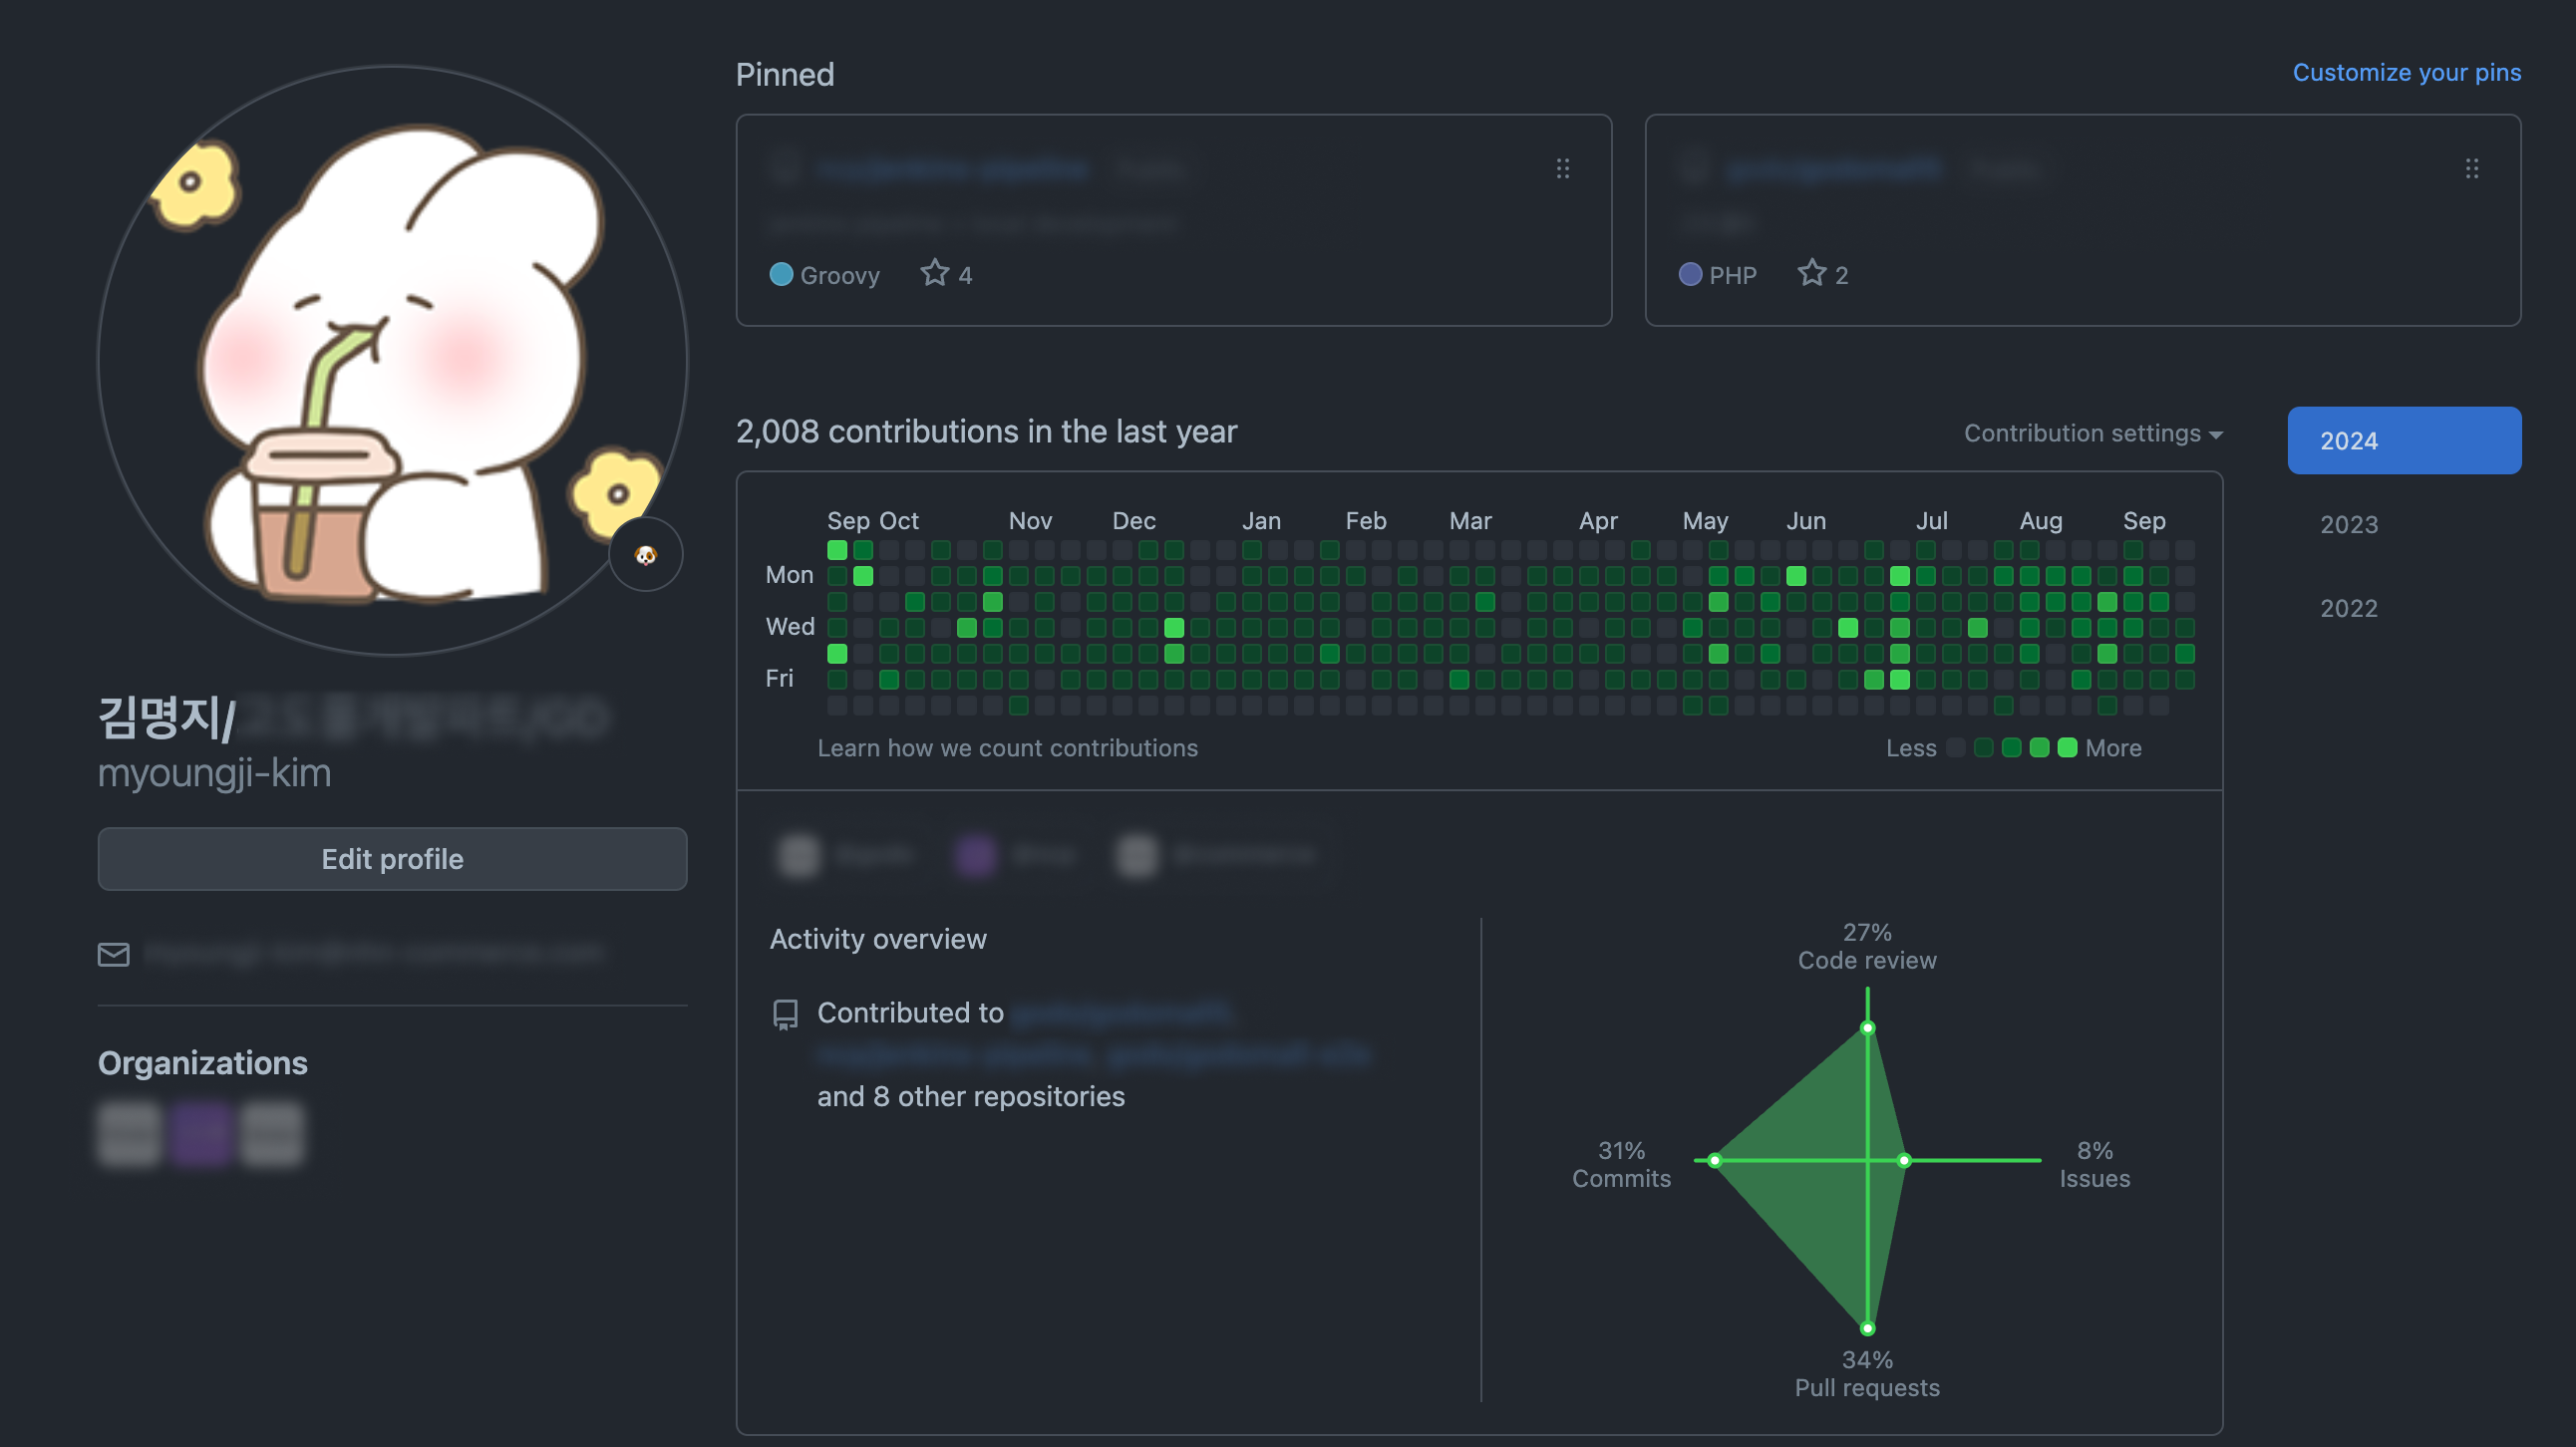Click the email envelope icon
The width and height of the screenshot is (2576, 1447).
(x=113, y=955)
